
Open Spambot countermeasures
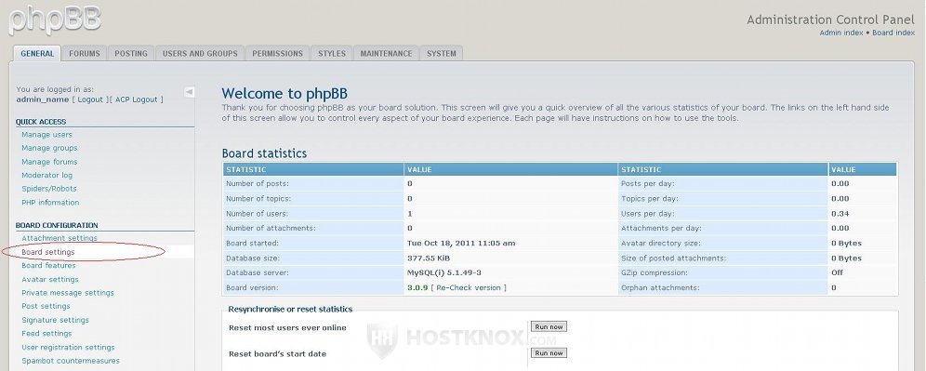71,361
